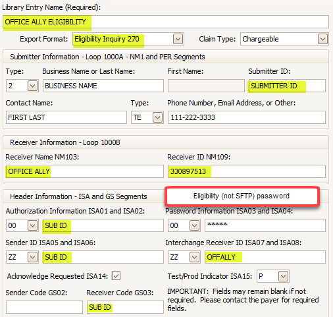Screen dimensions: 333x317
Task: Open the ISA01 authorization qualifier dropdown
Action: tap(32, 225)
